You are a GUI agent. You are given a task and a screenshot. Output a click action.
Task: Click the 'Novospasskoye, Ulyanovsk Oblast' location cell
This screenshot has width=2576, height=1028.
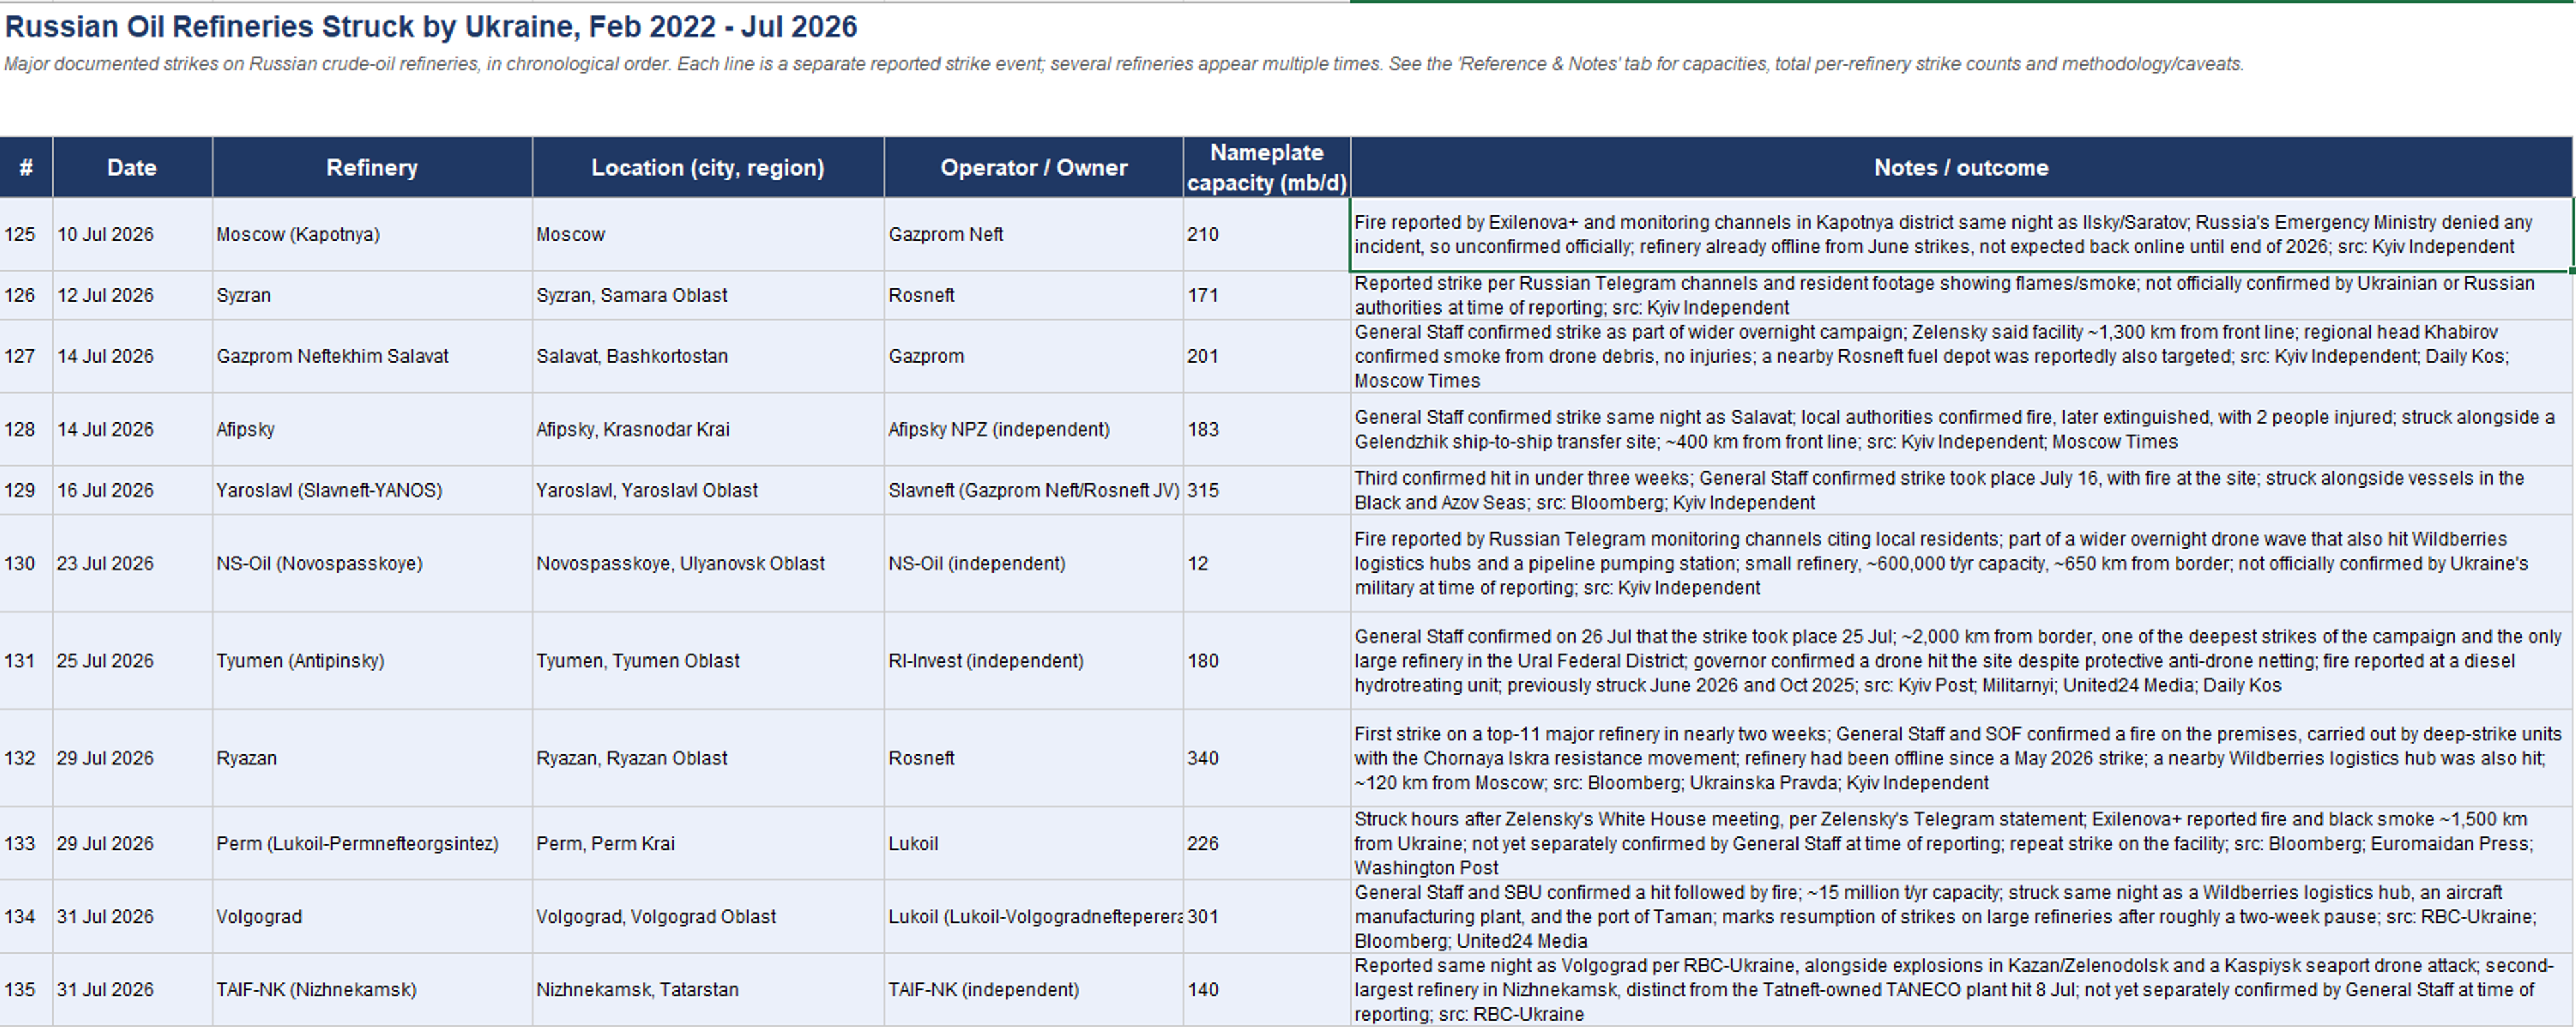[708, 563]
